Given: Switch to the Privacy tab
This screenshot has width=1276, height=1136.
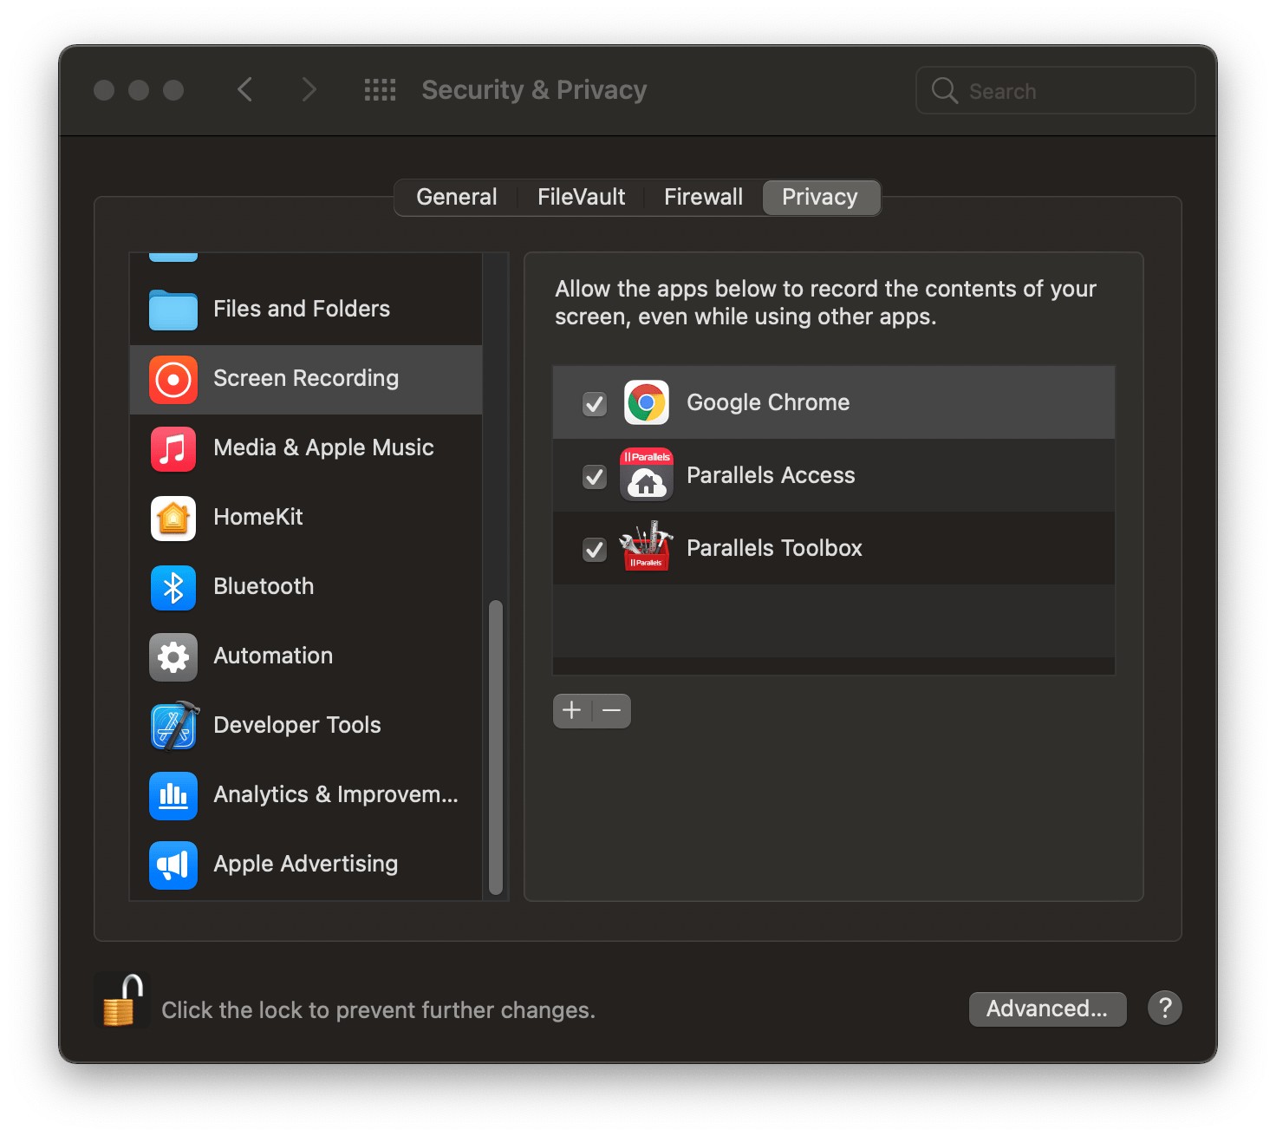Looking at the screenshot, I should pos(820,197).
